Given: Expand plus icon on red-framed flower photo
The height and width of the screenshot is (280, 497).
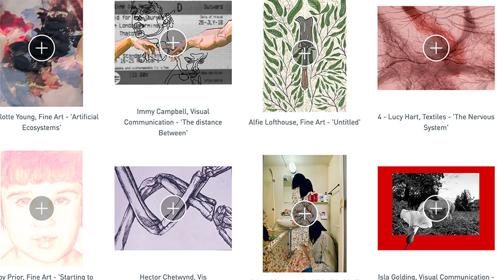Looking at the screenshot, I should coord(436,208).
